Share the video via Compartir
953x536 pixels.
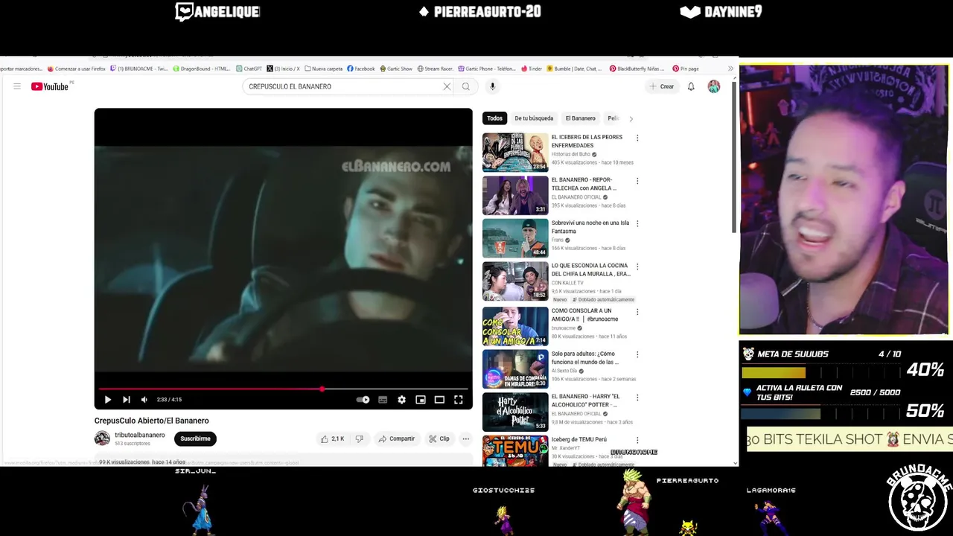click(x=396, y=438)
